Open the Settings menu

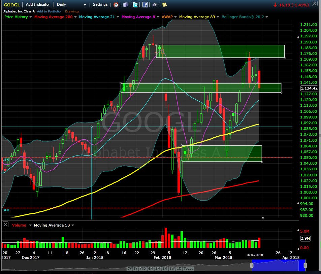[100, 4]
